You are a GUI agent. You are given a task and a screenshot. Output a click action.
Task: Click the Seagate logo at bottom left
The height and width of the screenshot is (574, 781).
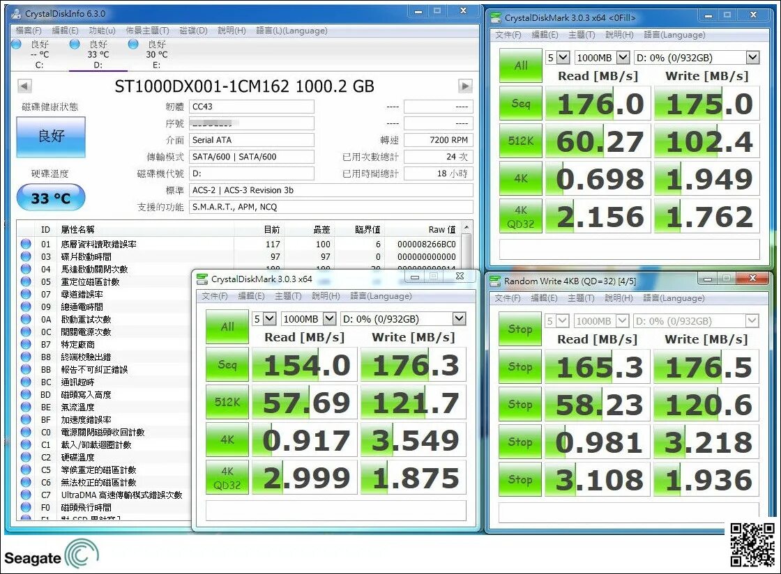pyautogui.click(x=52, y=554)
